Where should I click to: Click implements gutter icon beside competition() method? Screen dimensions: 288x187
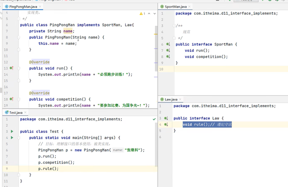12,99
